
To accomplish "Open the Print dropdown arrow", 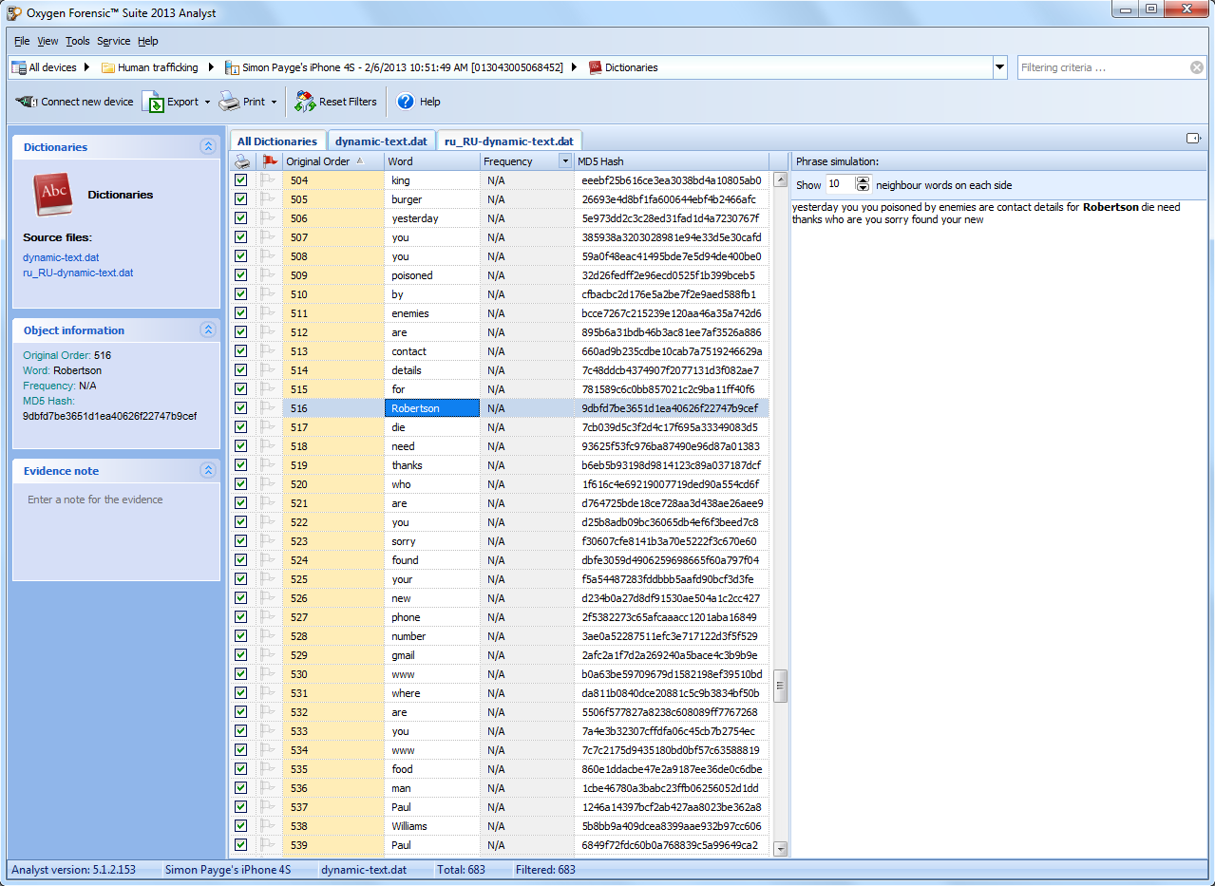I will (x=274, y=102).
